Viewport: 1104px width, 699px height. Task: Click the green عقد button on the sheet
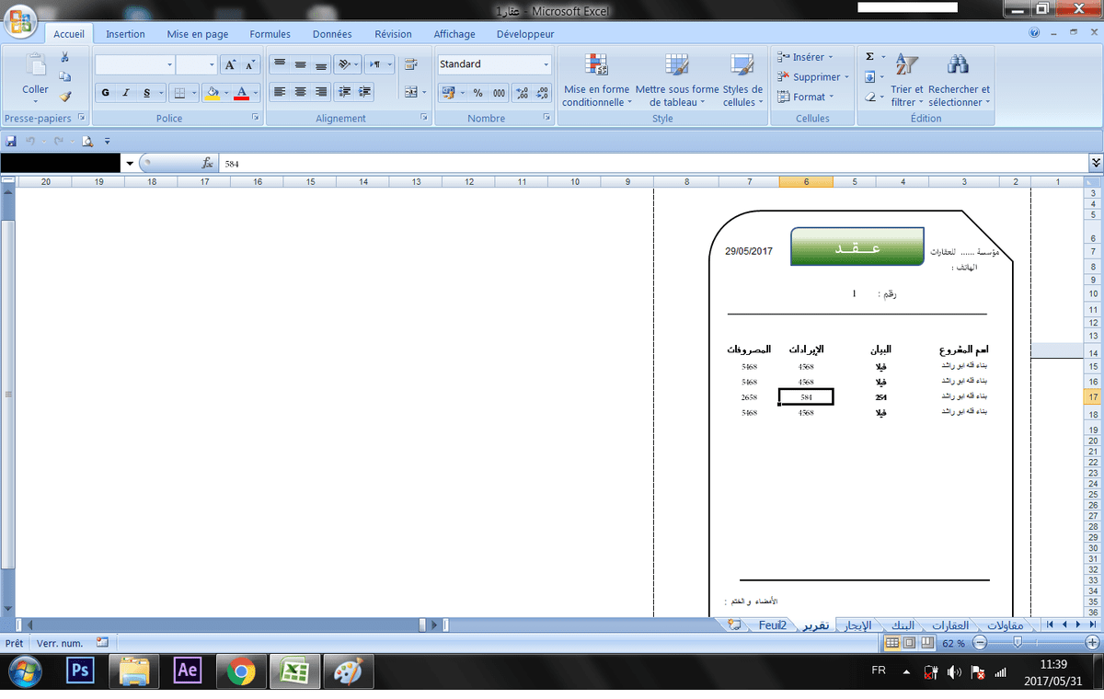(857, 248)
